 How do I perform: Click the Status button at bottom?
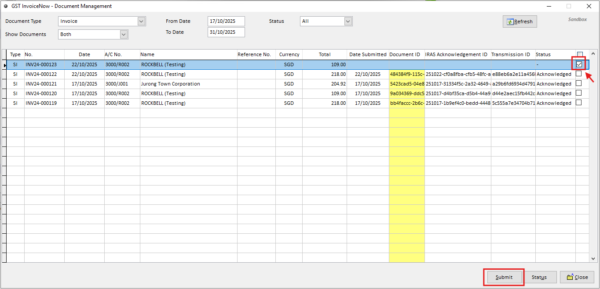[539, 277]
